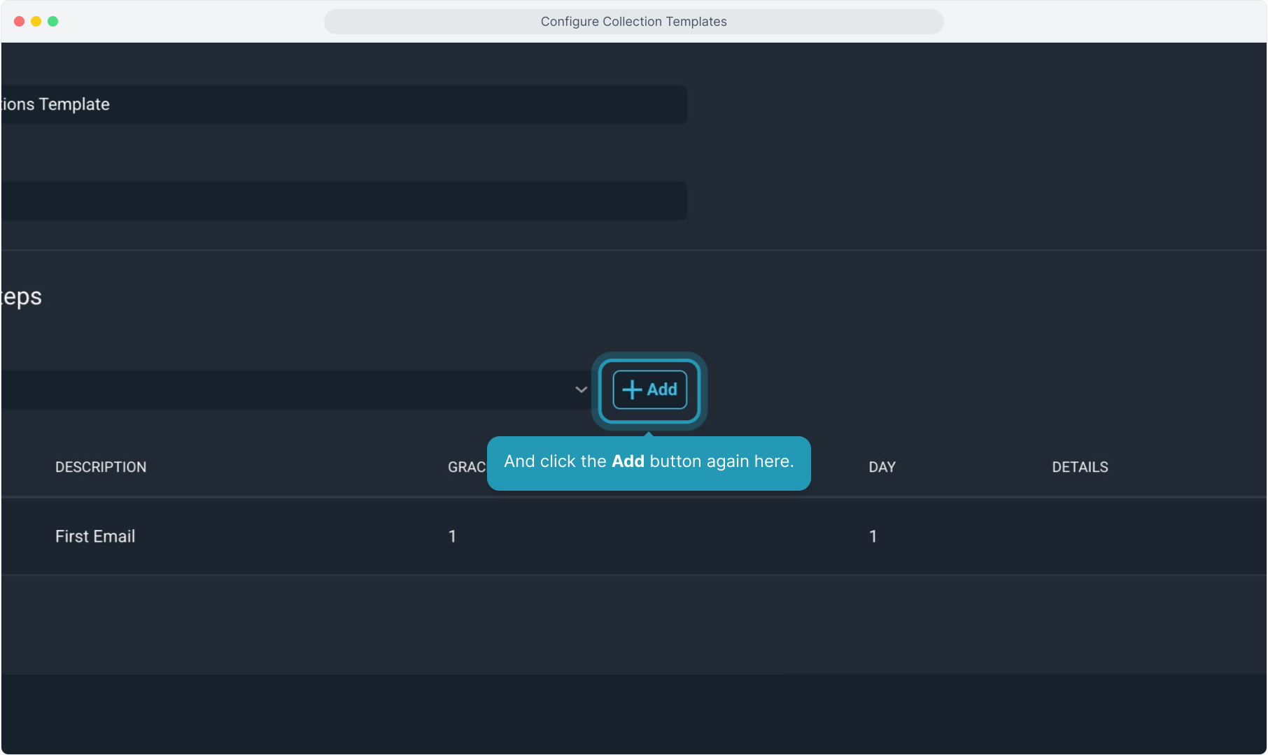Click the grace value of First Email
1268x755 pixels.
point(452,536)
